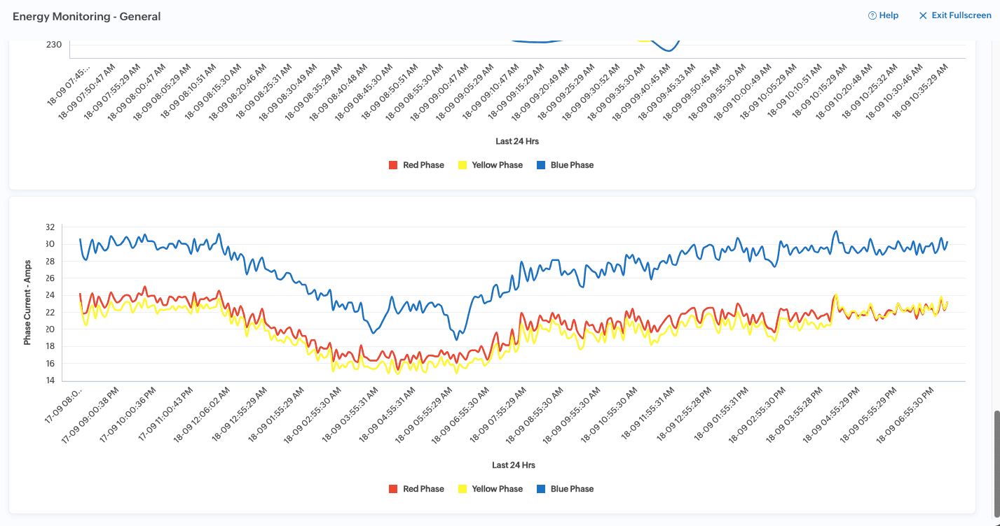
Task: Click the Help question mark icon
Action: [872, 15]
